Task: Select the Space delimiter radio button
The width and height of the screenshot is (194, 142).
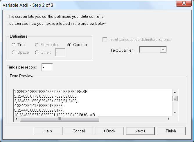Action: point(14,52)
